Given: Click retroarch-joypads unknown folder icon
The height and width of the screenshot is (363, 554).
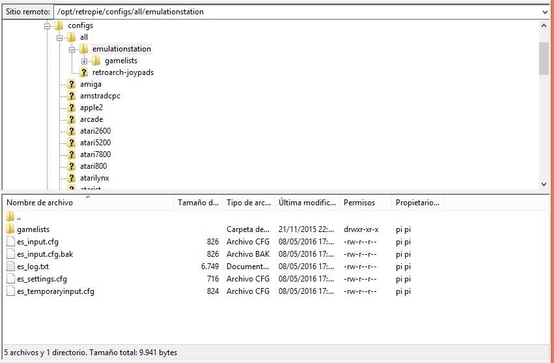Looking at the screenshot, I should (84, 72).
